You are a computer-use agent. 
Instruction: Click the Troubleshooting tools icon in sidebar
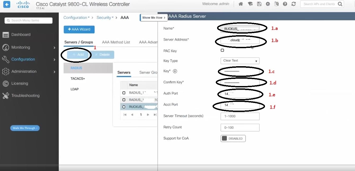[x=6, y=96]
